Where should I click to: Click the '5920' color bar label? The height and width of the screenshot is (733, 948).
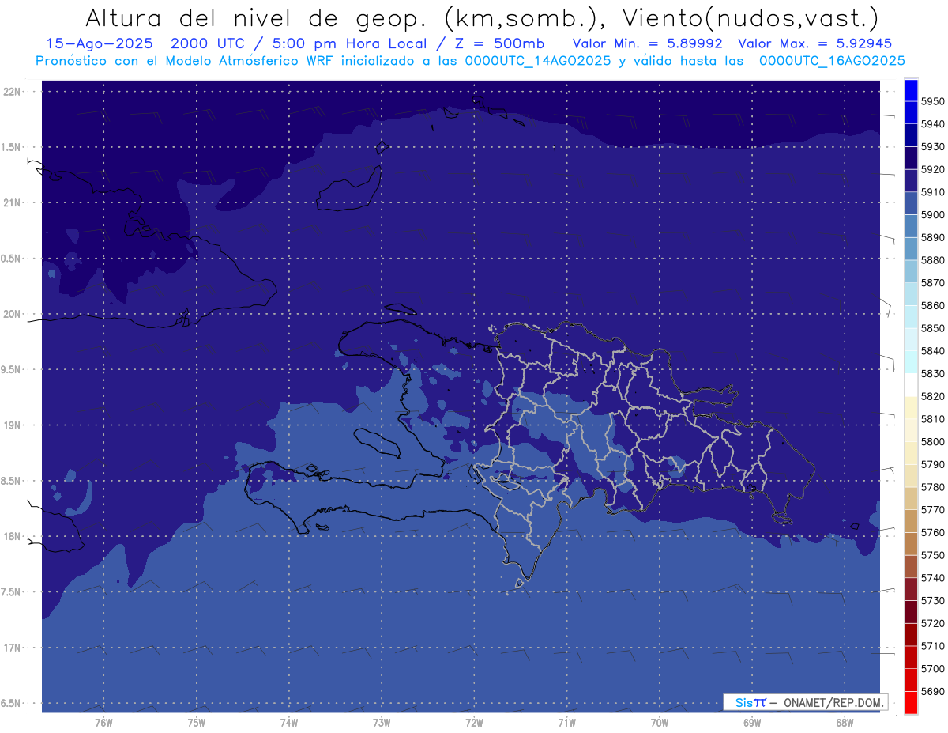coord(932,169)
